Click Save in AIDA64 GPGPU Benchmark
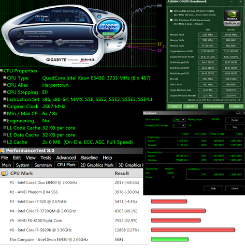245x248 pixels. (x=175, y=106)
